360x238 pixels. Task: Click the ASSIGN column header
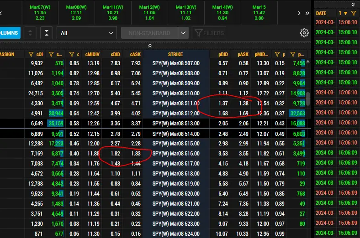(x=7, y=54)
